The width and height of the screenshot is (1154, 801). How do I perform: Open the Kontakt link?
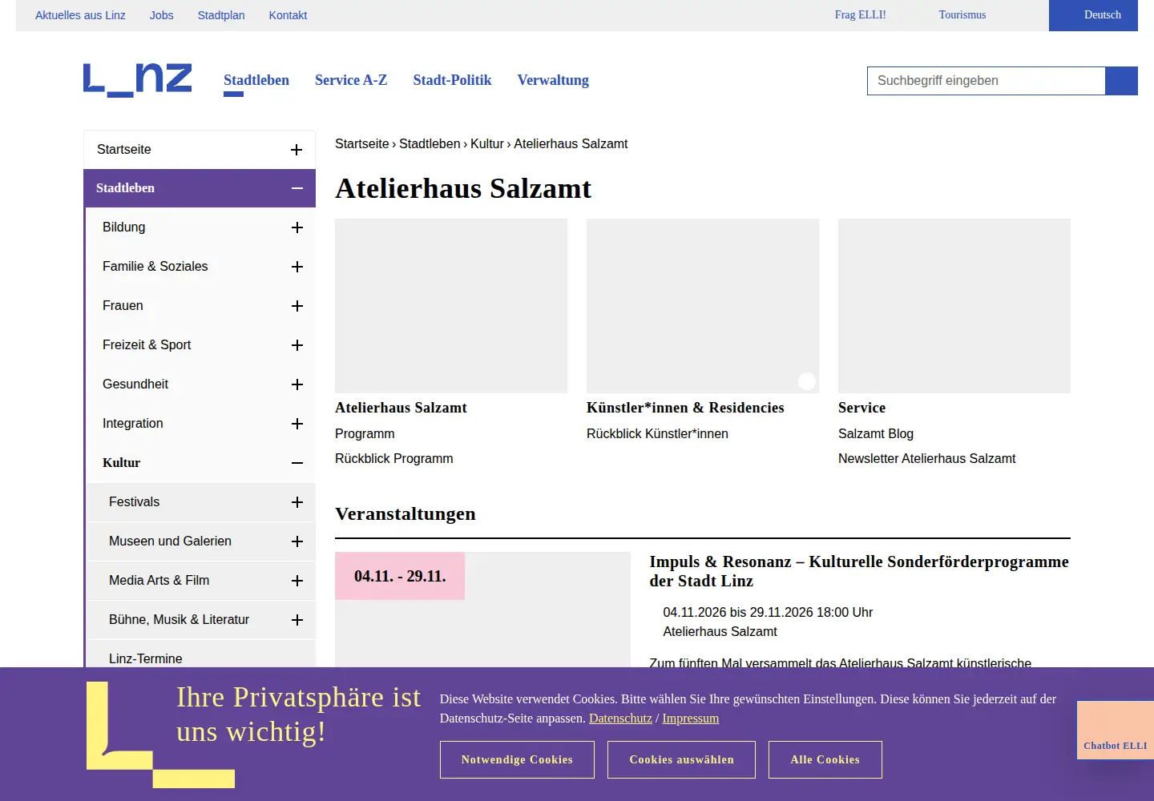(288, 15)
